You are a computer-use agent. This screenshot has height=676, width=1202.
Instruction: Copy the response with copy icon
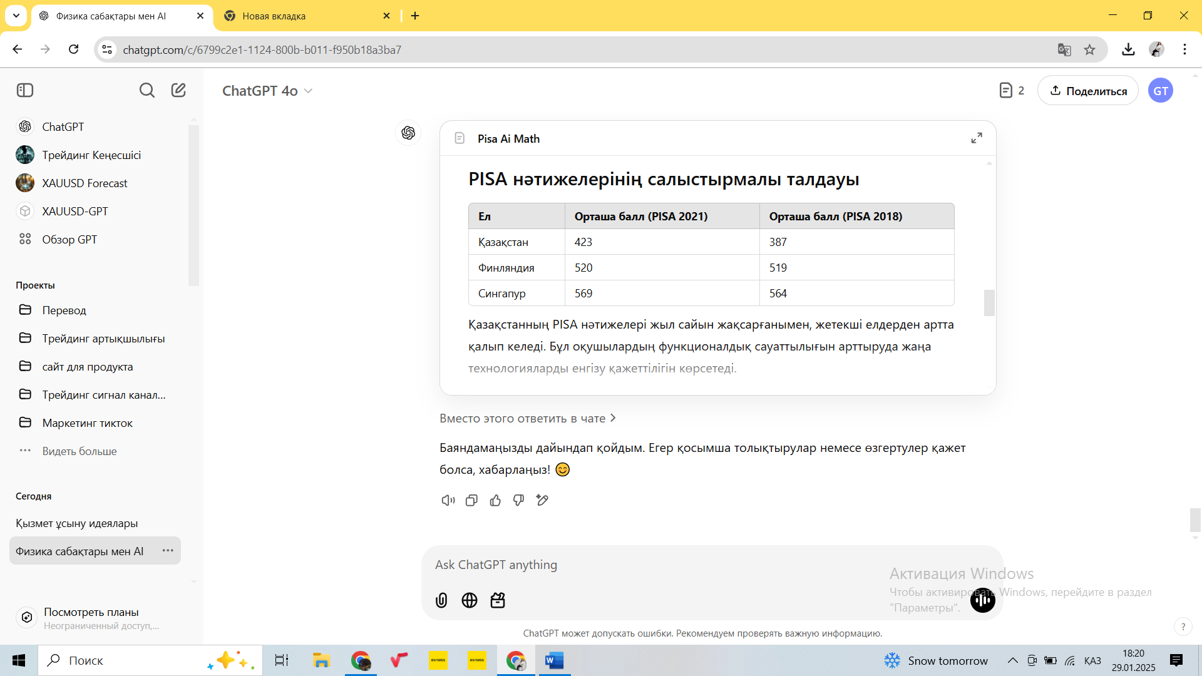coord(471,500)
